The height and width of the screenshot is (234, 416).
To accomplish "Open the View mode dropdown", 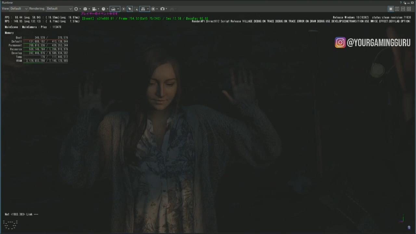I will coord(19,9).
